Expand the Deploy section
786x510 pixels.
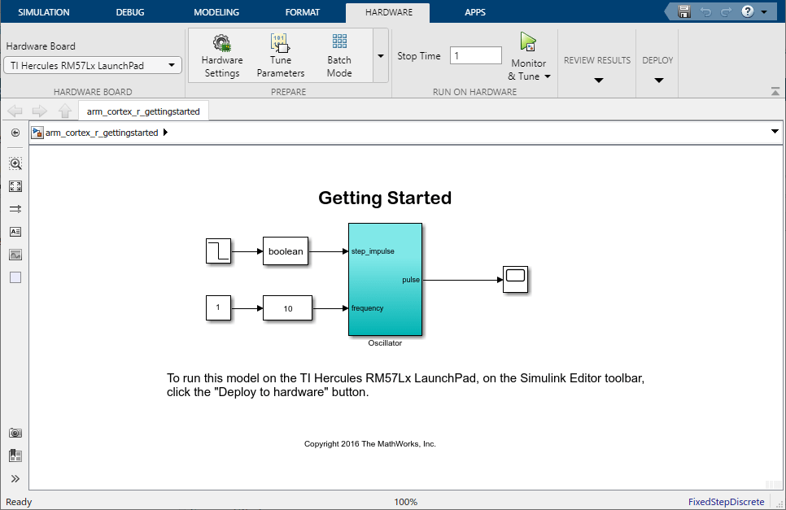[x=658, y=80]
